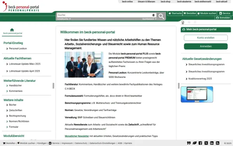This screenshot has width=233, height=146.
Task: Click the document export icon above Mein beck-personal-portal
Action: click(183, 22)
